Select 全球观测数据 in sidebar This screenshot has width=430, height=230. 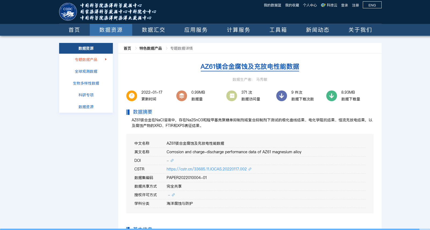click(86, 71)
